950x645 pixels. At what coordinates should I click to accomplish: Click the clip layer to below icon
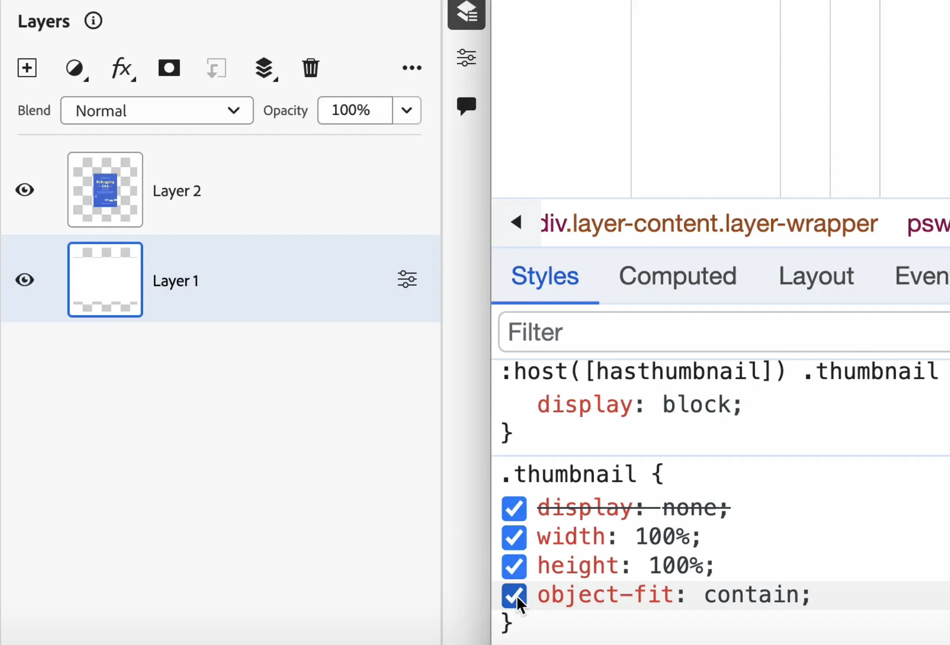(216, 68)
